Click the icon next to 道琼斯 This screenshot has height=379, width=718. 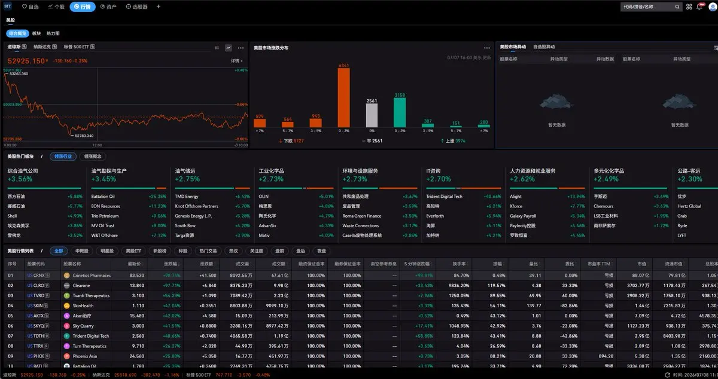(25, 47)
